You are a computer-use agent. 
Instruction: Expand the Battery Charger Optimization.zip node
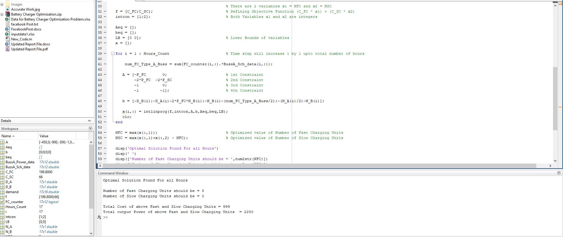click(x=2, y=14)
